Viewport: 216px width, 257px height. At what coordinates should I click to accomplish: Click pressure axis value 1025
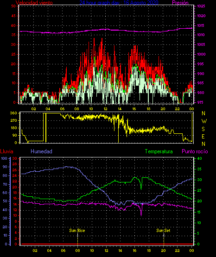201,6
